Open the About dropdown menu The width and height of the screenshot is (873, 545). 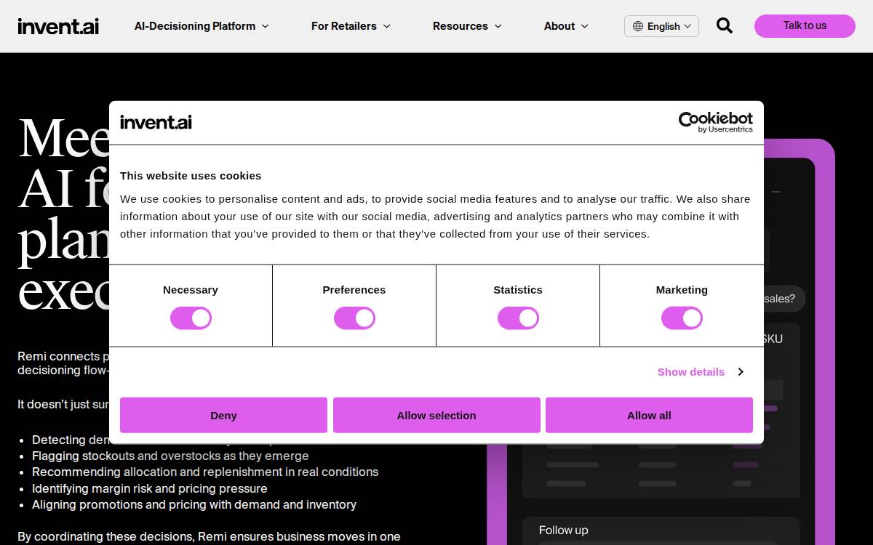tap(566, 26)
